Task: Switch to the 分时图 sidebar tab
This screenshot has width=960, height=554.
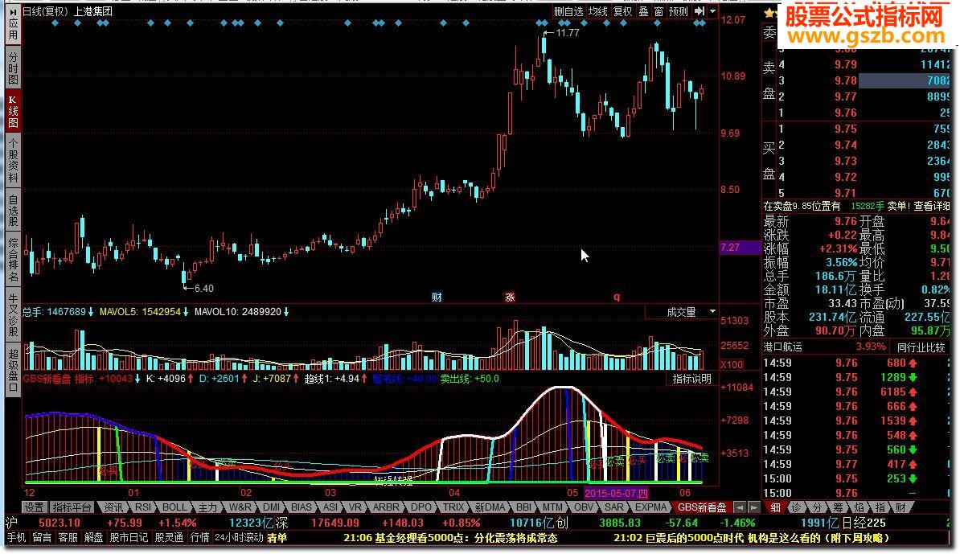Action: point(13,68)
